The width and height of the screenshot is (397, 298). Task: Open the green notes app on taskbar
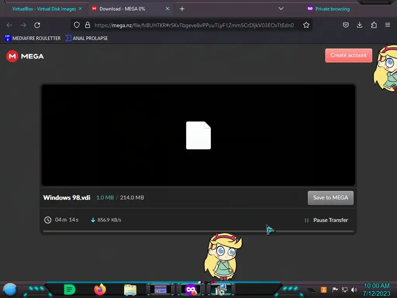pyautogui.click(x=70, y=289)
